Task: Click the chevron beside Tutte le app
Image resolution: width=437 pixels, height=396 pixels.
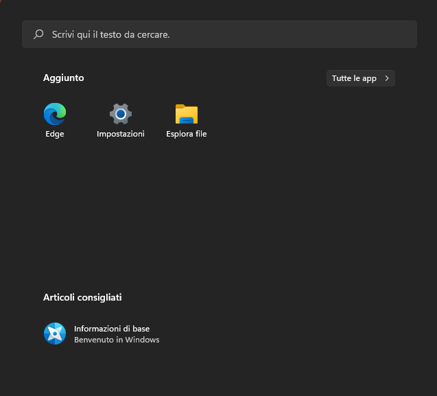Action: coord(387,78)
